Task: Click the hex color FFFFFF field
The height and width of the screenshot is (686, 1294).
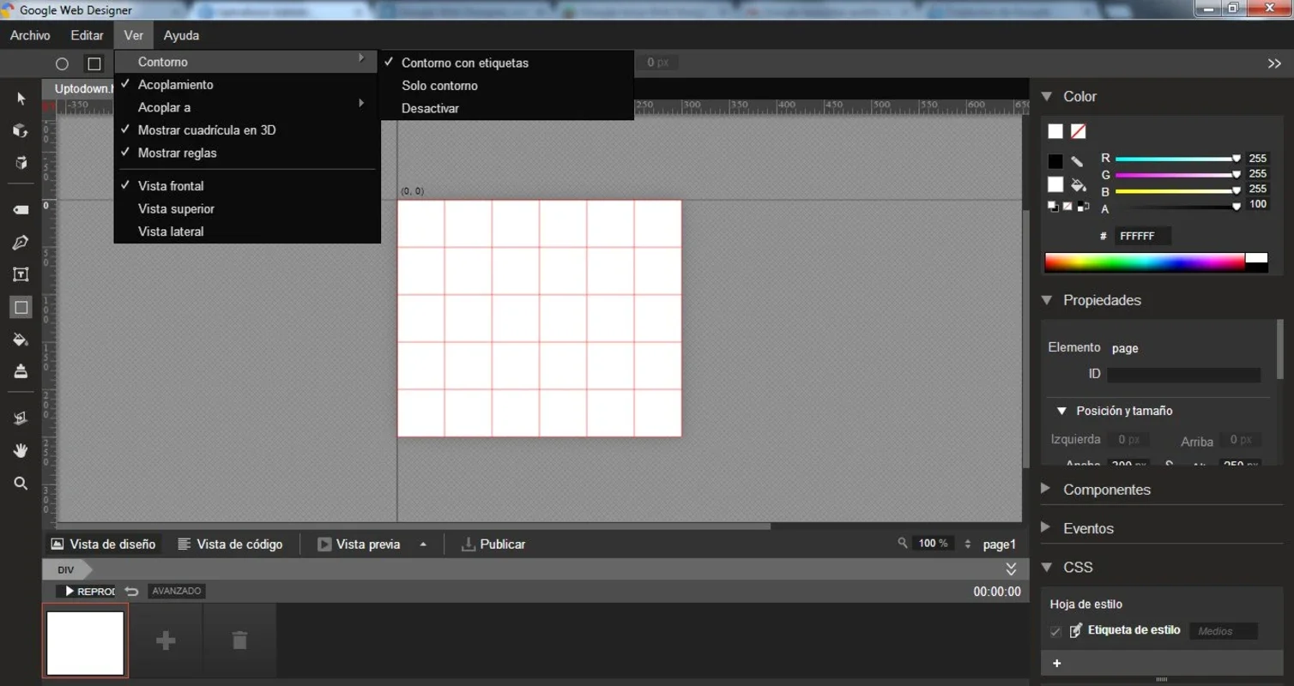Action: 1142,236
